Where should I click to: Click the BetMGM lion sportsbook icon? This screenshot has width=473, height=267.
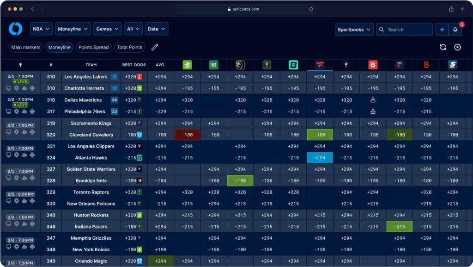coord(240,65)
